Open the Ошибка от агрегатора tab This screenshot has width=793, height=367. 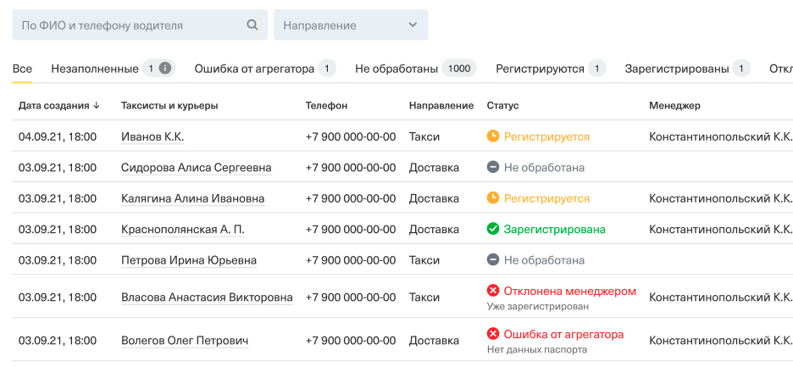point(254,69)
